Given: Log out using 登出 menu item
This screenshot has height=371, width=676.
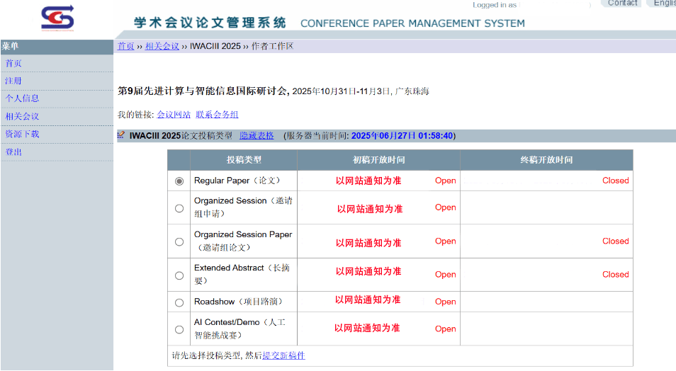Looking at the screenshot, I should 13,152.
